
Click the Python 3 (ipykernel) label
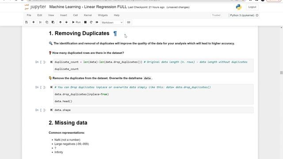[242, 15]
